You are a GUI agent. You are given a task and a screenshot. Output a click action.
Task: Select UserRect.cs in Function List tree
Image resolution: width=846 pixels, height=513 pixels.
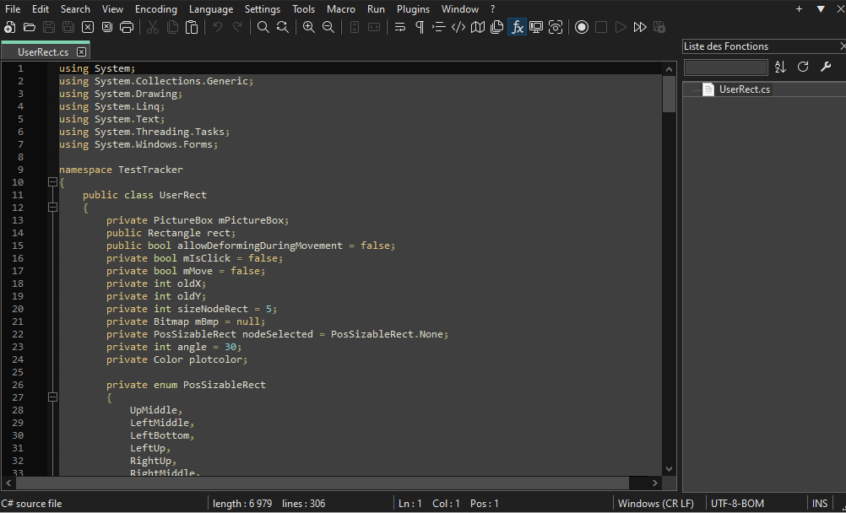tap(744, 89)
